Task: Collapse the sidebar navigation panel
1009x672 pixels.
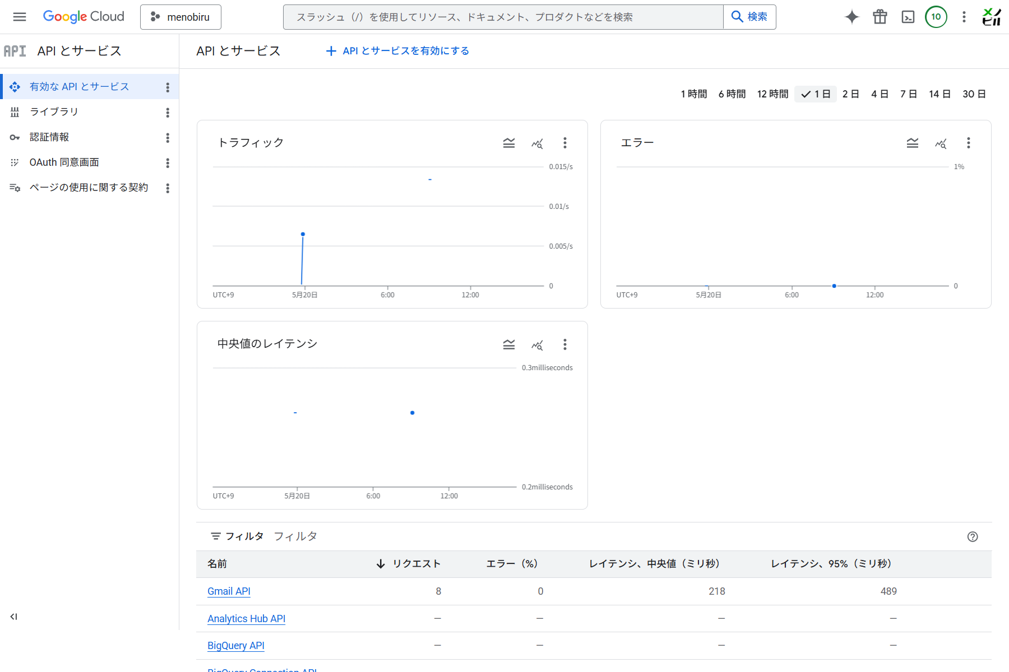Action: (13, 617)
